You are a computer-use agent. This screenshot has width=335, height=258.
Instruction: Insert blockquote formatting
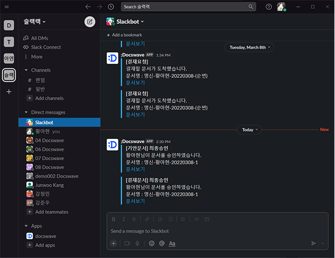pos(183,219)
